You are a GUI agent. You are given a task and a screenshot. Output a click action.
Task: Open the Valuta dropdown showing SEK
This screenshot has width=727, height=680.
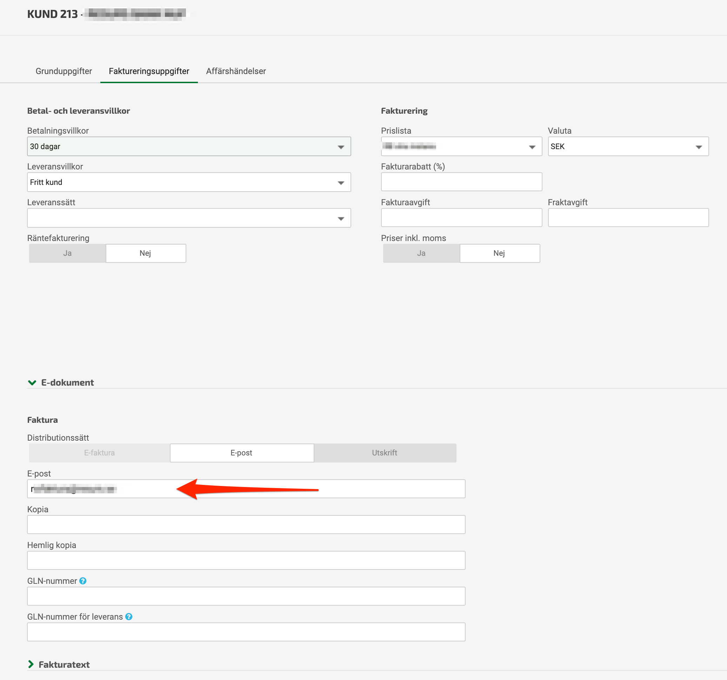coord(628,146)
